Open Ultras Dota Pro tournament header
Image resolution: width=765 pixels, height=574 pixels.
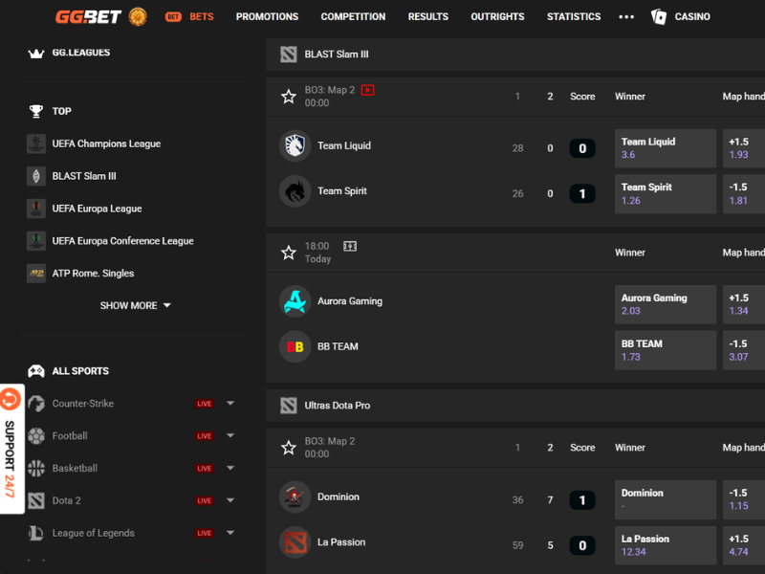coord(515,406)
